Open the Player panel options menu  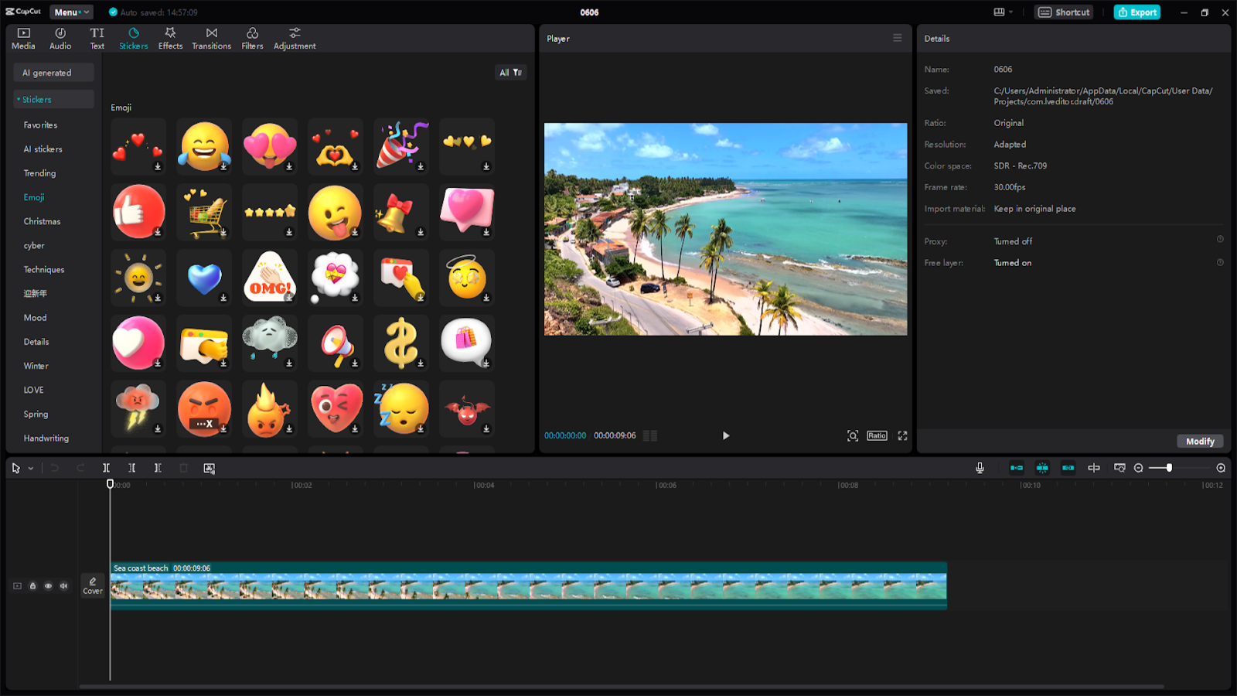(897, 38)
